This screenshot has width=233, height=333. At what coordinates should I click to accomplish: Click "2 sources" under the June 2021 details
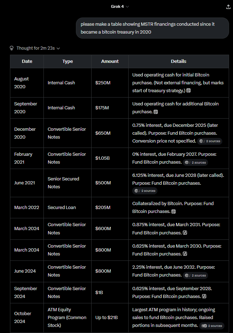click(145, 191)
